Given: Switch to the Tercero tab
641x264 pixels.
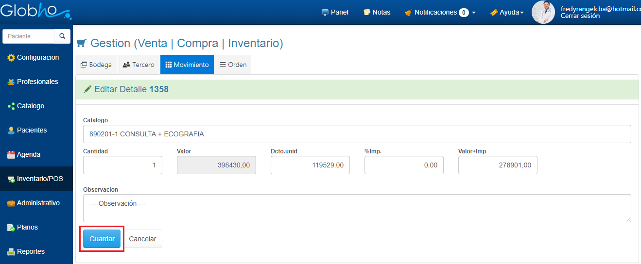Looking at the screenshot, I should pos(139,65).
